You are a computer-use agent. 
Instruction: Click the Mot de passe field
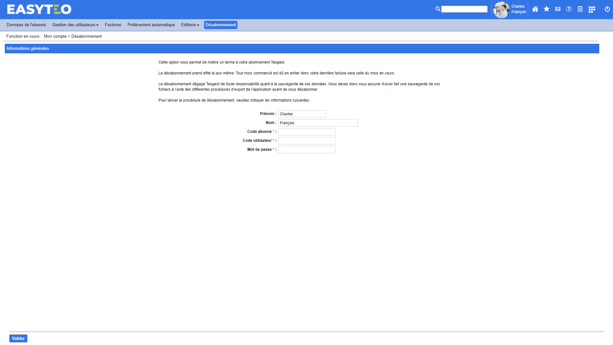306,149
